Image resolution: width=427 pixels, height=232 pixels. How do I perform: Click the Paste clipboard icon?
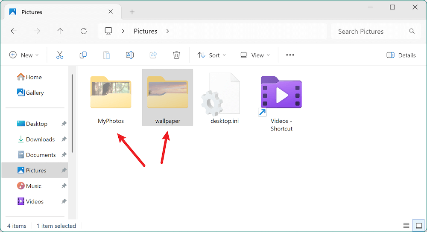pos(106,55)
